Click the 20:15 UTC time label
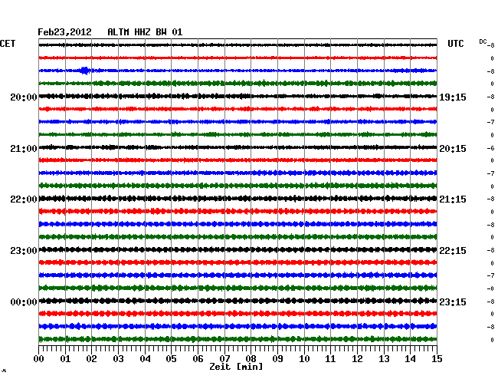This screenshot has height=379, width=498. click(x=453, y=149)
